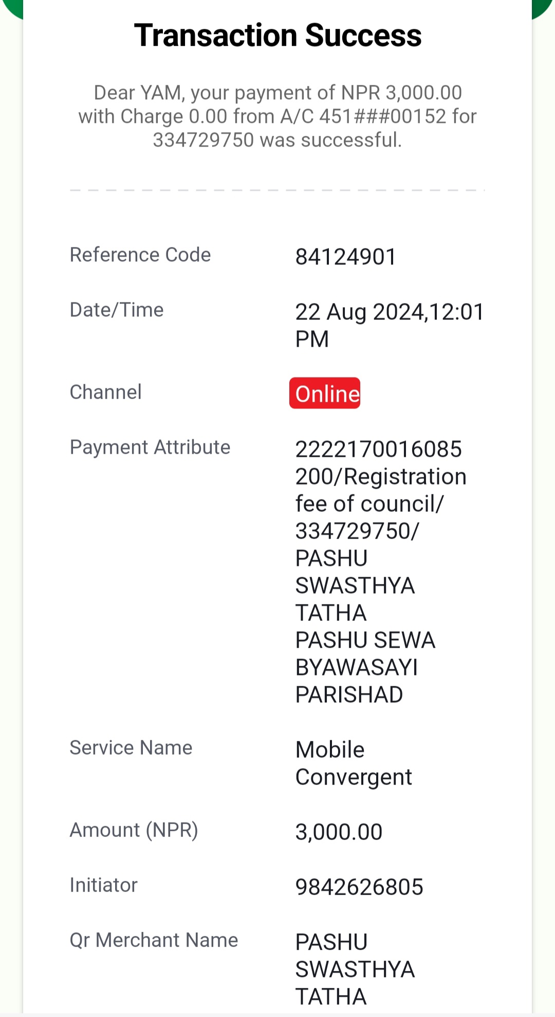Image resolution: width=555 pixels, height=1017 pixels.
Task: Select the date 22 Aug 2024, 12:01 PM
Action: (390, 325)
